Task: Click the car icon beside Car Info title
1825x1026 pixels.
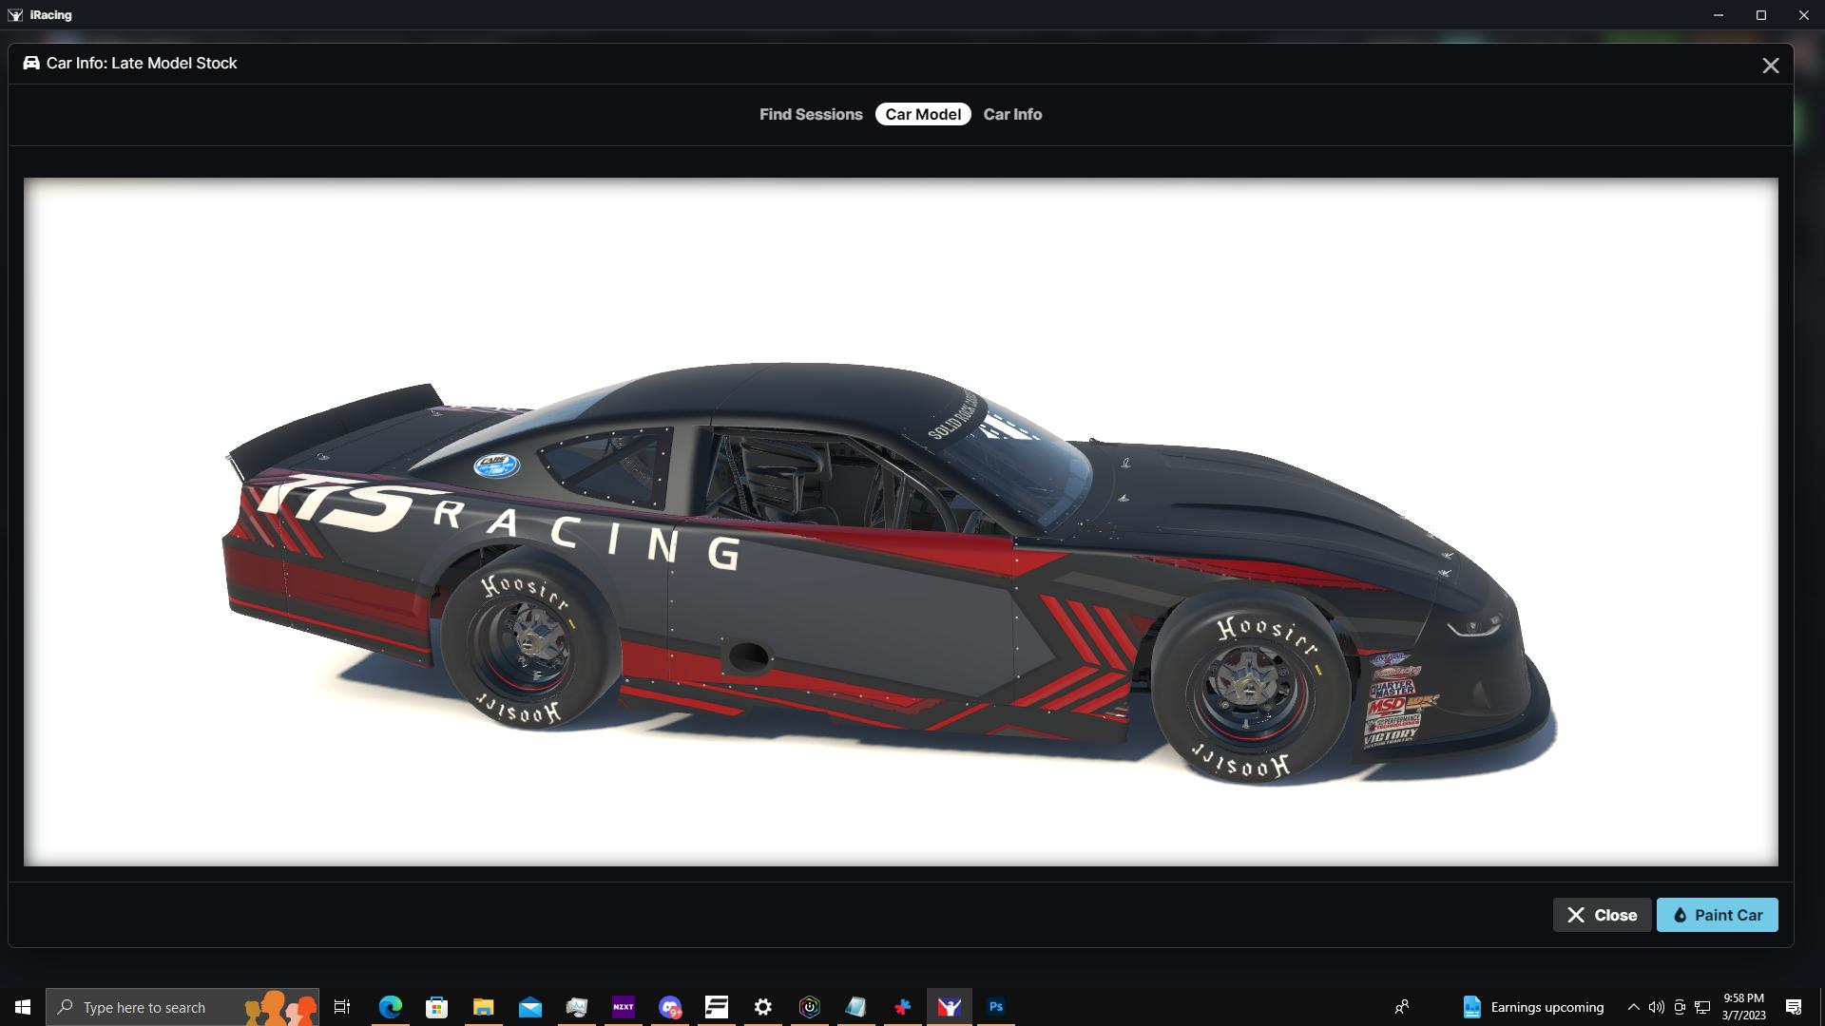Action: (x=29, y=63)
